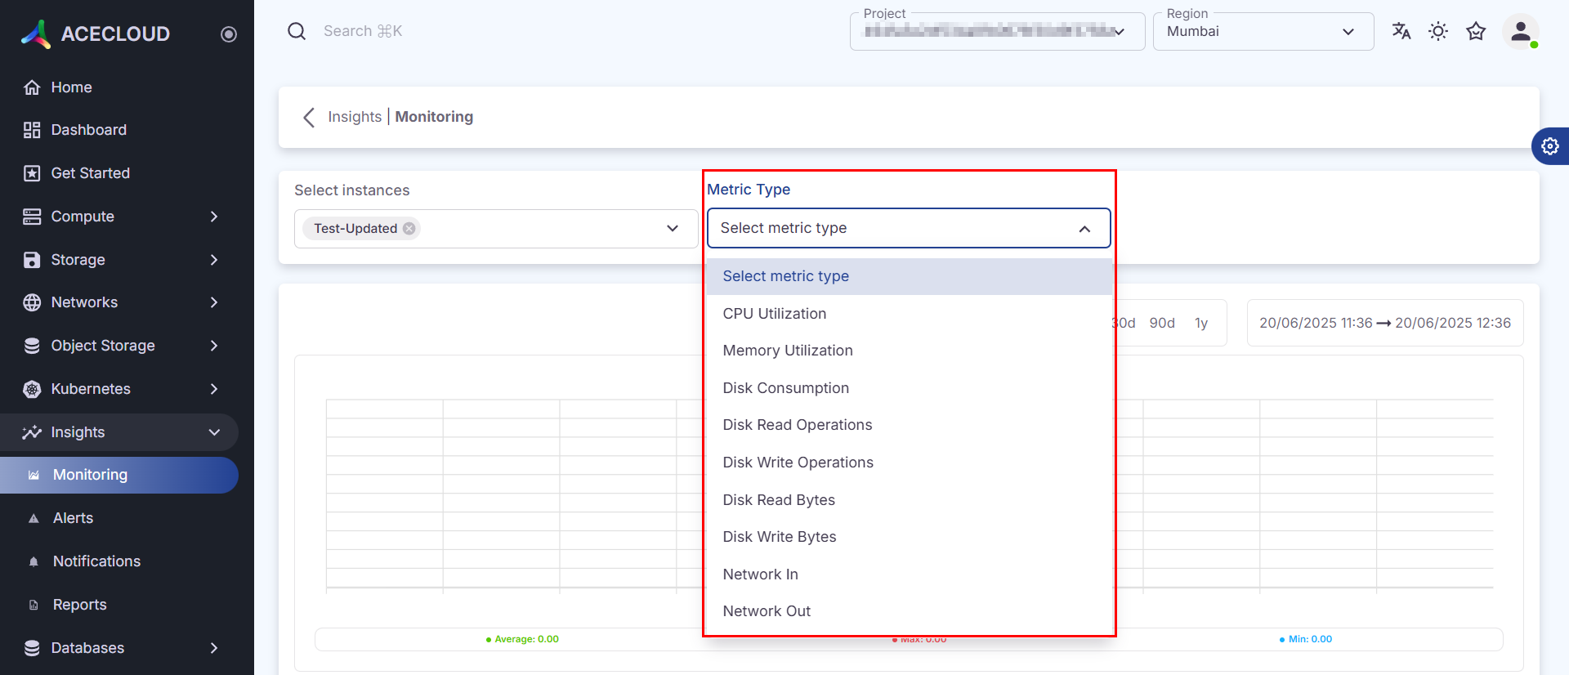Open the Region dropdown
1569x675 pixels.
(x=1263, y=32)
